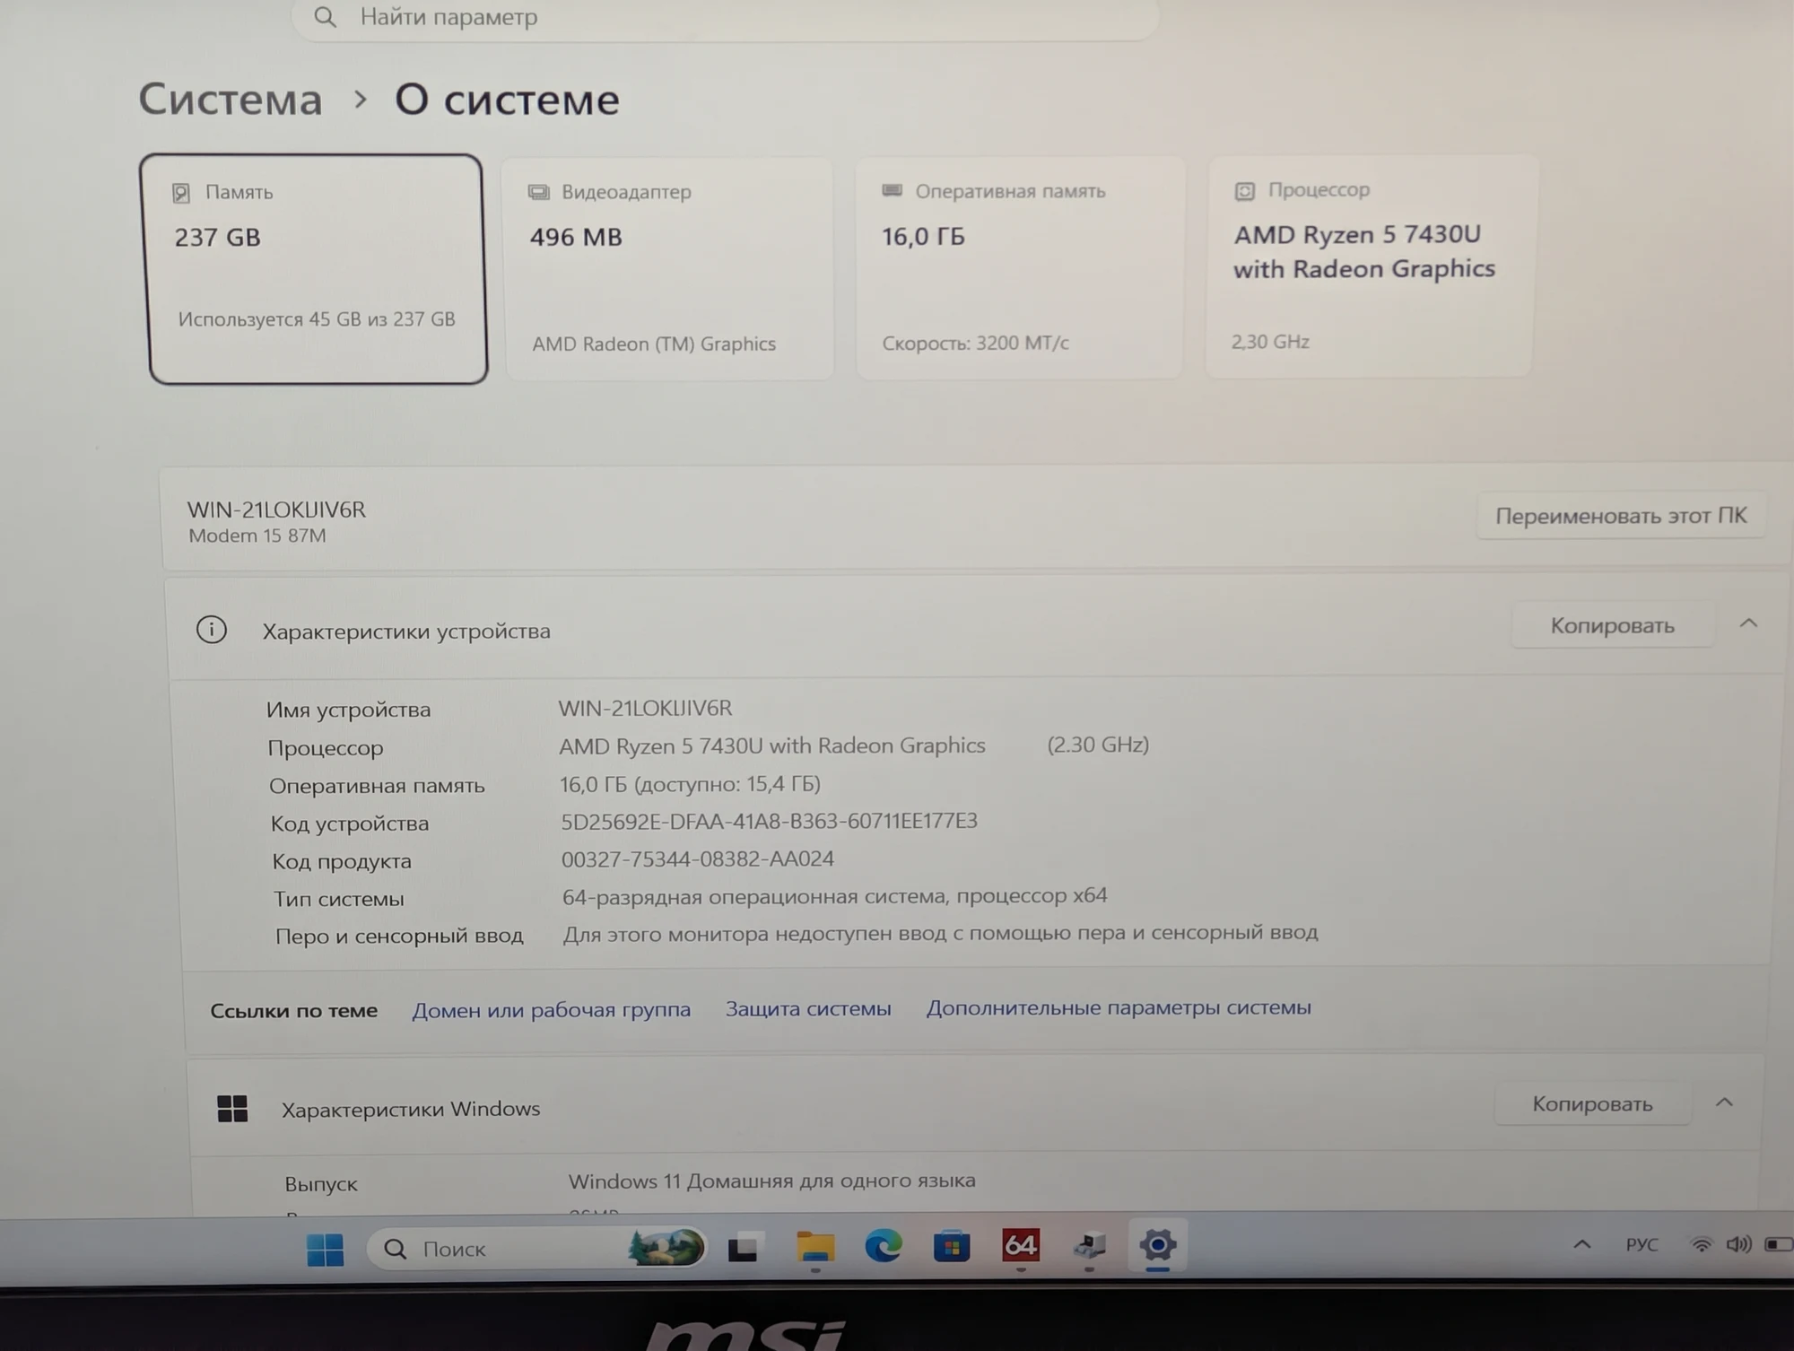Select the Оперативная память 16,0 ГБ card
This screenshot has width=1794, height=1351.
click(x=1020, y=266)
